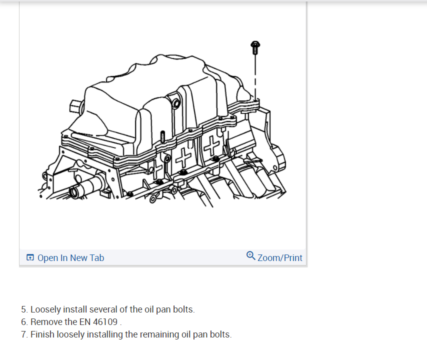Click the gray footer bar below the diagram
Viewport: 427px width, 351px height.
tap(162, 257)
